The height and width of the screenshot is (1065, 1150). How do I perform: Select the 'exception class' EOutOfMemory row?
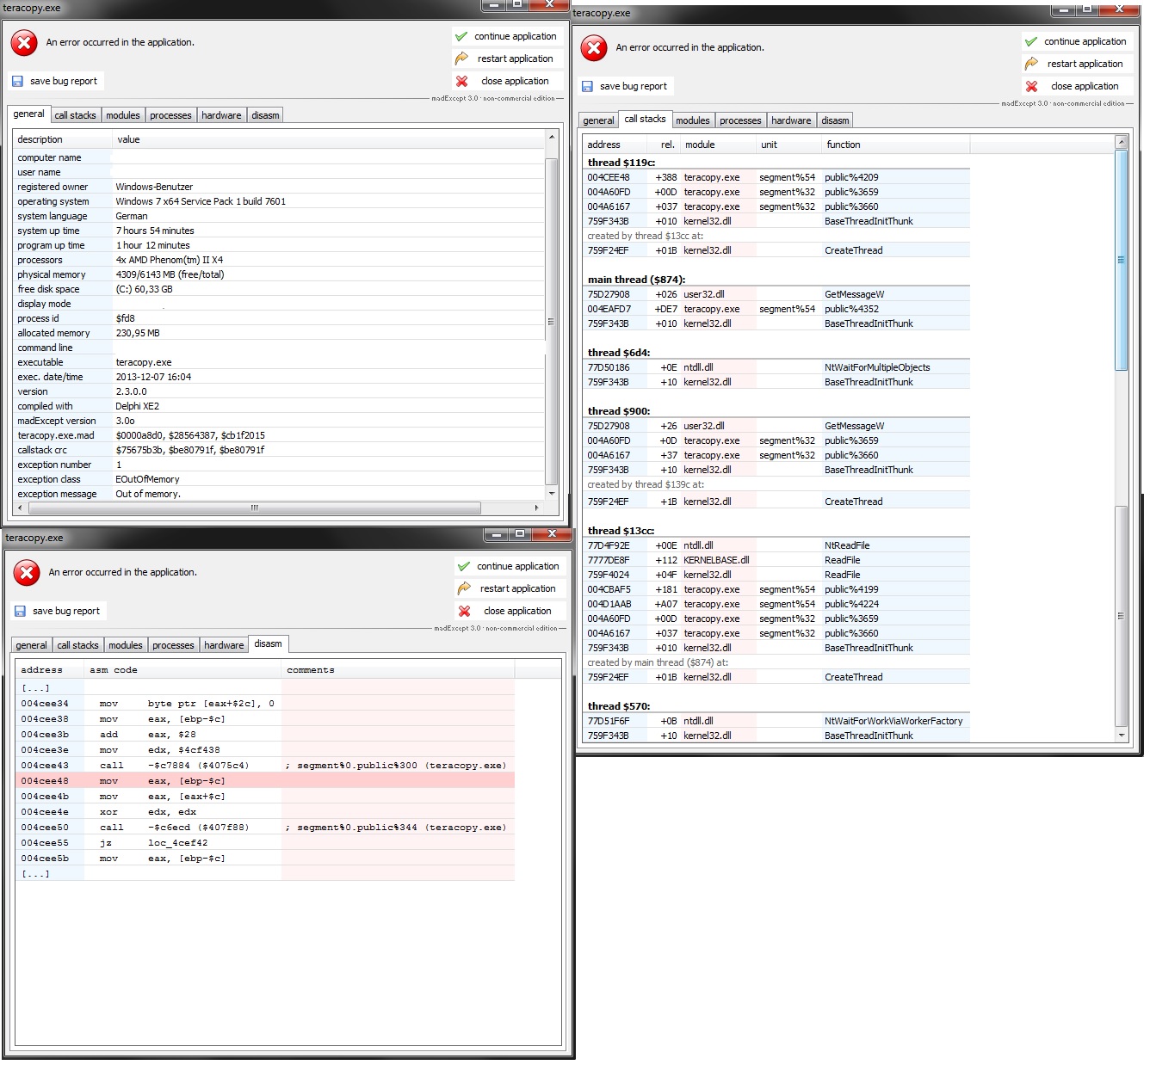tap(279, 479)
